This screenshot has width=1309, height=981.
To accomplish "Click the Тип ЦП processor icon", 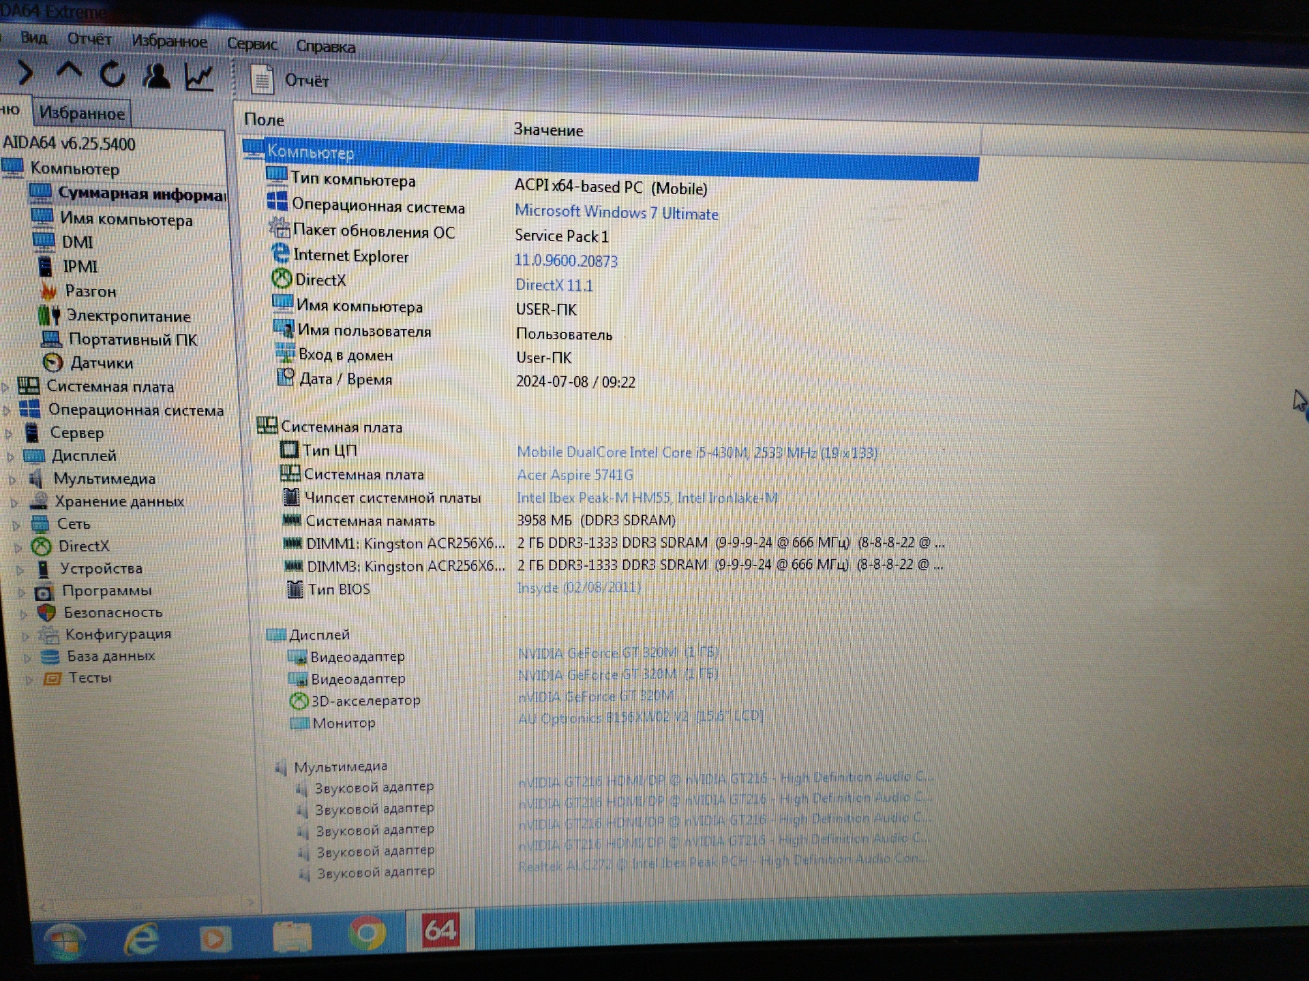I will pos(289,450).
